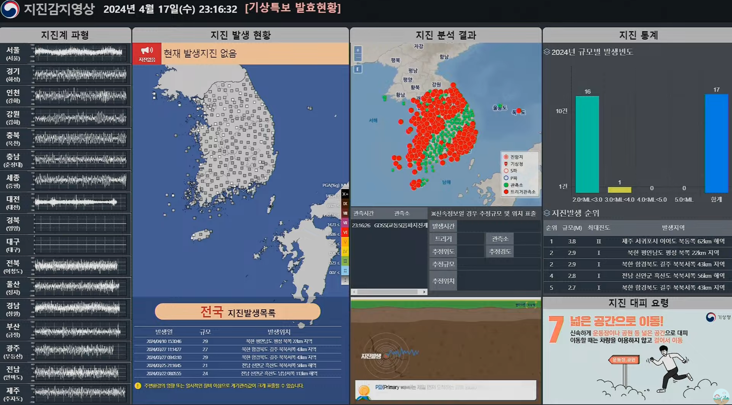Image resolution: width=732 pixels, height=405 pixels.
Task: Toggle the 트리거관측소 red legend marker
Action: point(506,192)
